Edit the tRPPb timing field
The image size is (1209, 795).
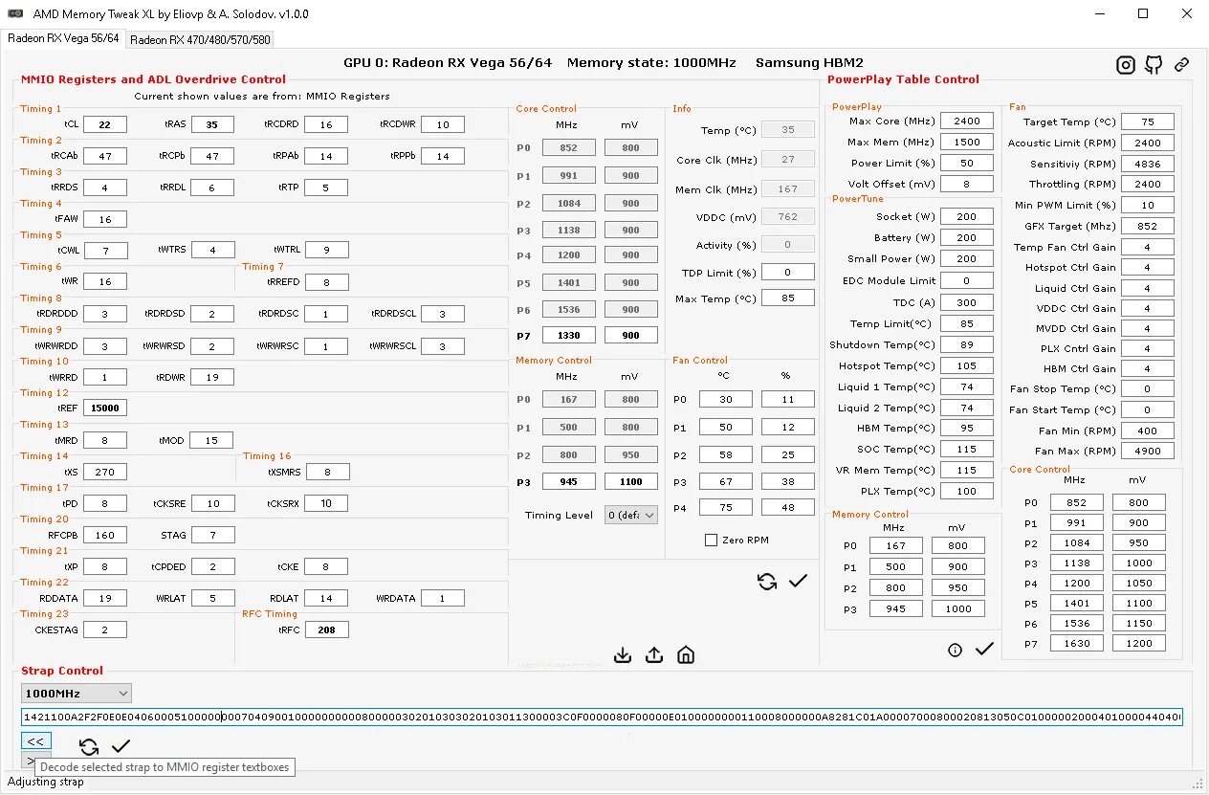pos(443,156)
